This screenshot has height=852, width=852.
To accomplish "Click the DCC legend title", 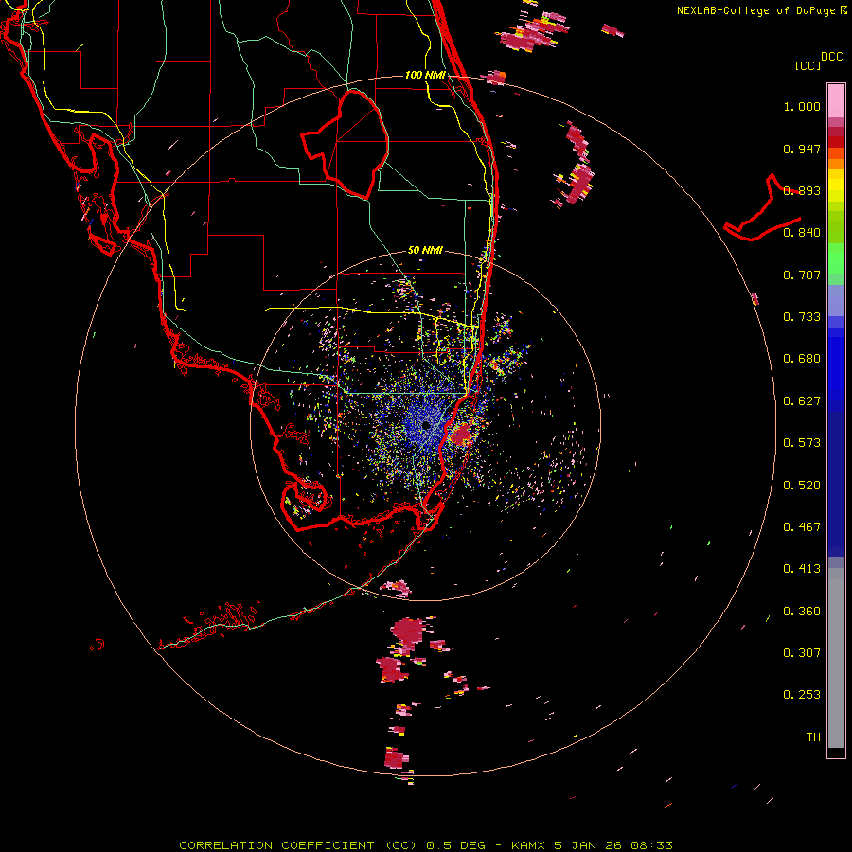I will coord(831,57).
